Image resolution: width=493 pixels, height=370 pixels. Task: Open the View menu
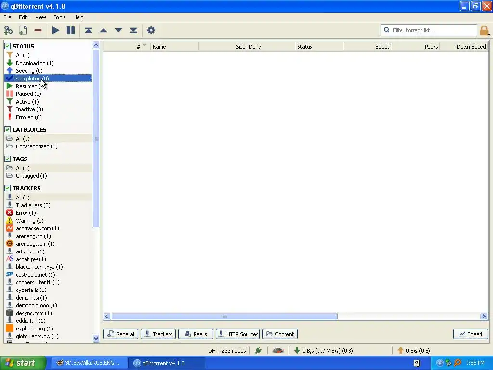click(x=40, y=17)
